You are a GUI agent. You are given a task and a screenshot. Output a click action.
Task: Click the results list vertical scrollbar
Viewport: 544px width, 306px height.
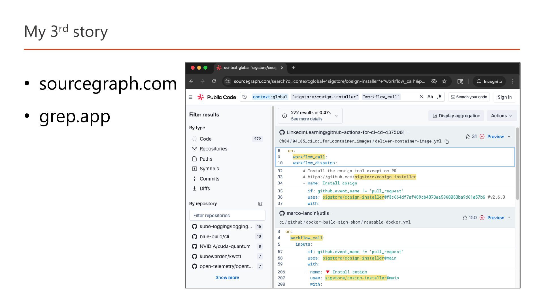tap(517, 164)
